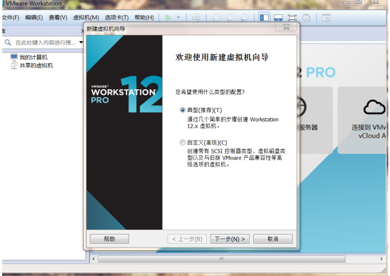This screenshot has height=276, width=390.
Task: Click the full screen mode icon
Action: pos(292,18)
